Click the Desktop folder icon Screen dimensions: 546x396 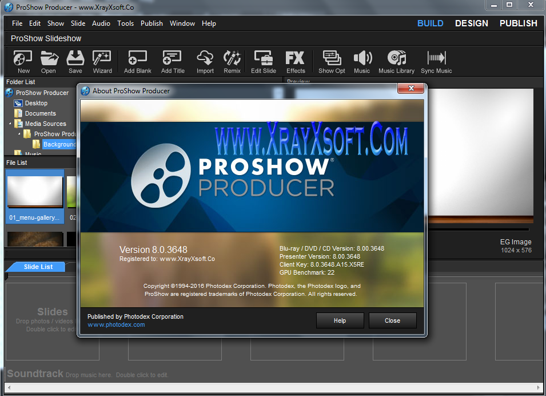(18, 103)
